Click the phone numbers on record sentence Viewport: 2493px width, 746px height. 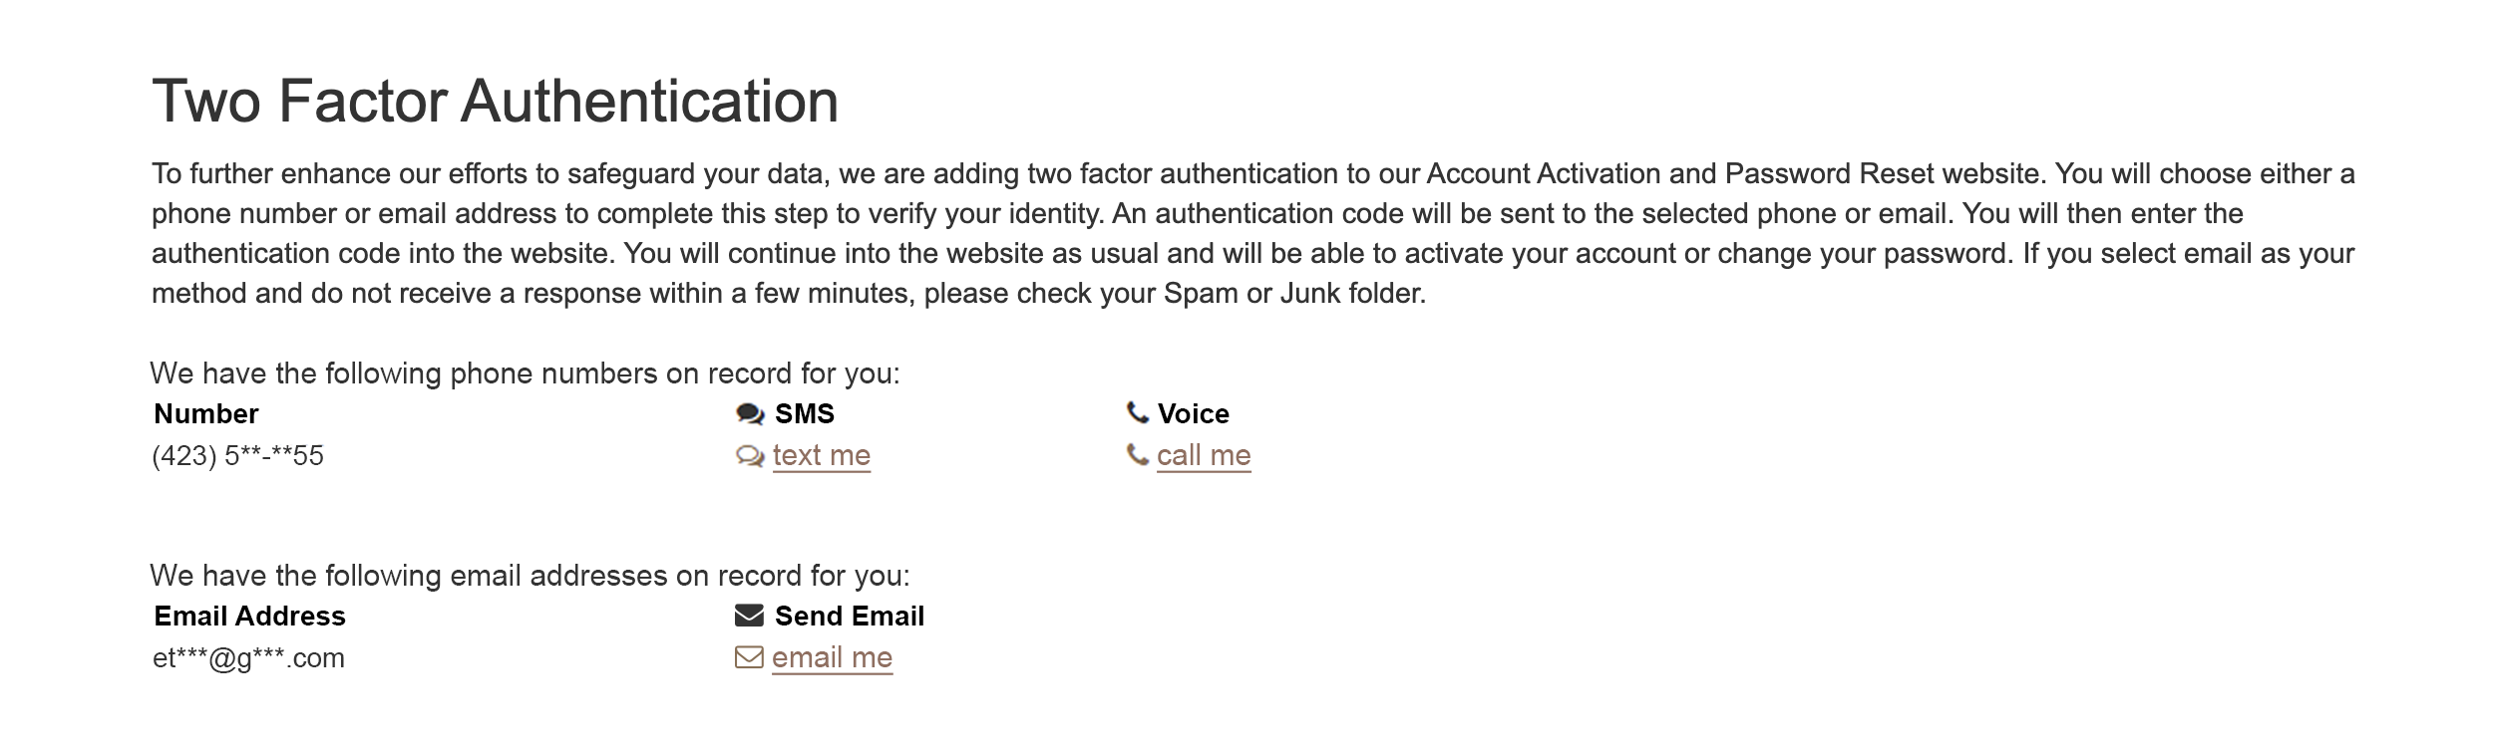point(525,373)
